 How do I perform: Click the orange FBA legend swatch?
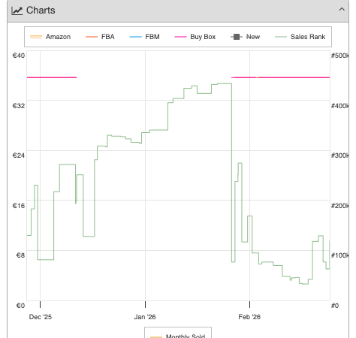pos(92,37)
